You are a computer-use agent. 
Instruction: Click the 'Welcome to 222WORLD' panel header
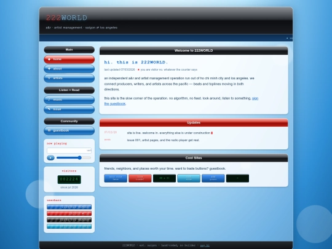[194, 50]
